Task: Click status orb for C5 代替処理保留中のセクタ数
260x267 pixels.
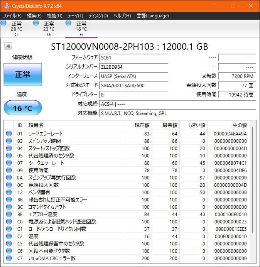Action: pyautogui.click(x=9, y=243)
